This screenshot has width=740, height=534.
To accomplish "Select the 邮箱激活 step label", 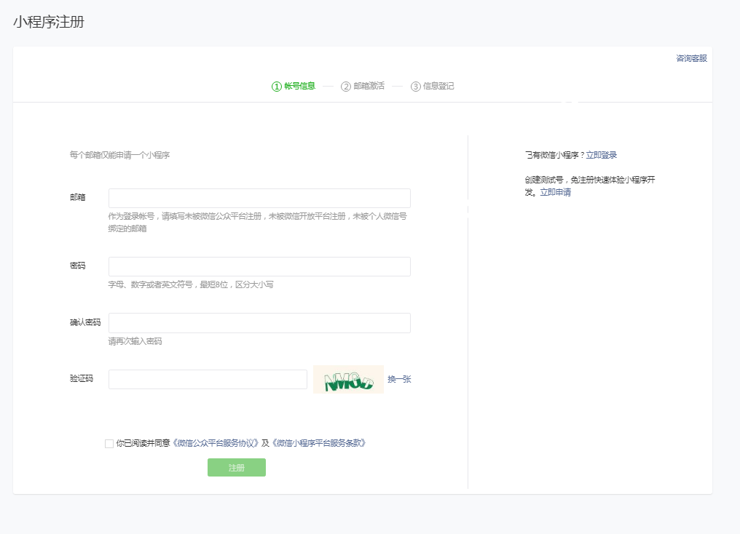I will click(369, 87).
